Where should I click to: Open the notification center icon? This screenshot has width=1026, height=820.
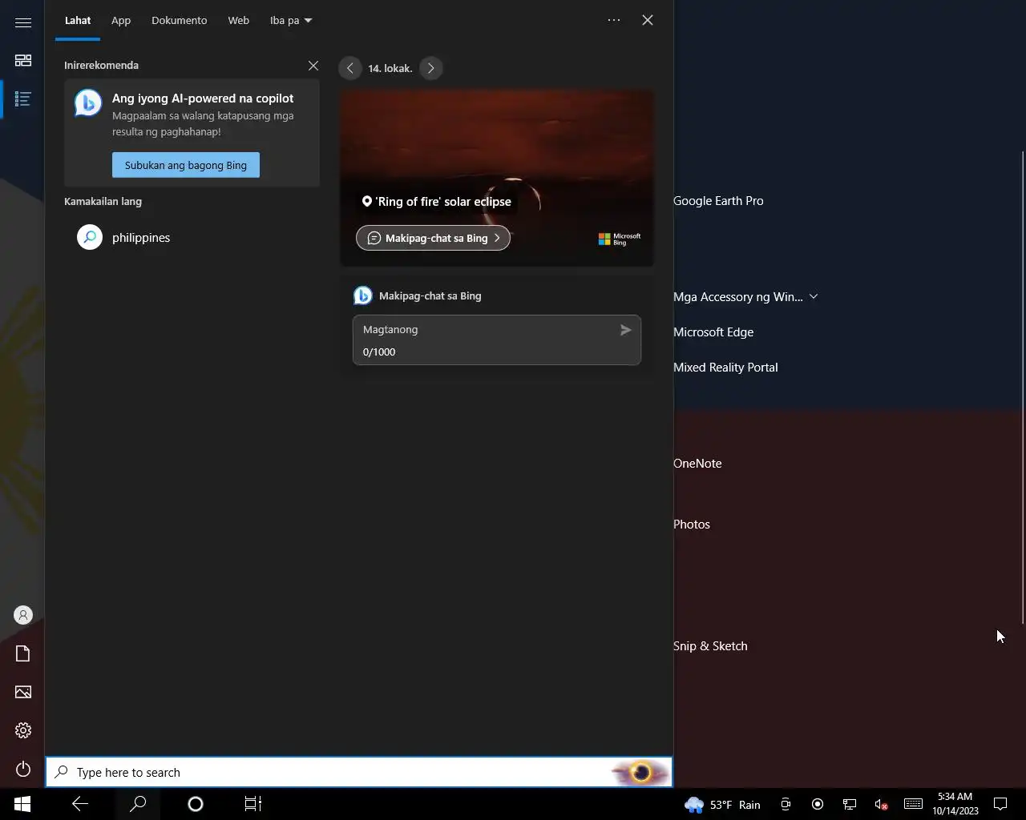(x=1000, y=804)
